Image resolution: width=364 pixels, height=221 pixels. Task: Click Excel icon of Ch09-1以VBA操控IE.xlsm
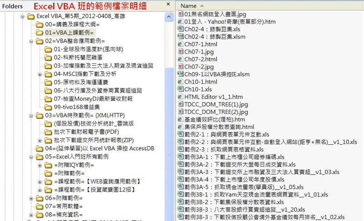(181, 74)
